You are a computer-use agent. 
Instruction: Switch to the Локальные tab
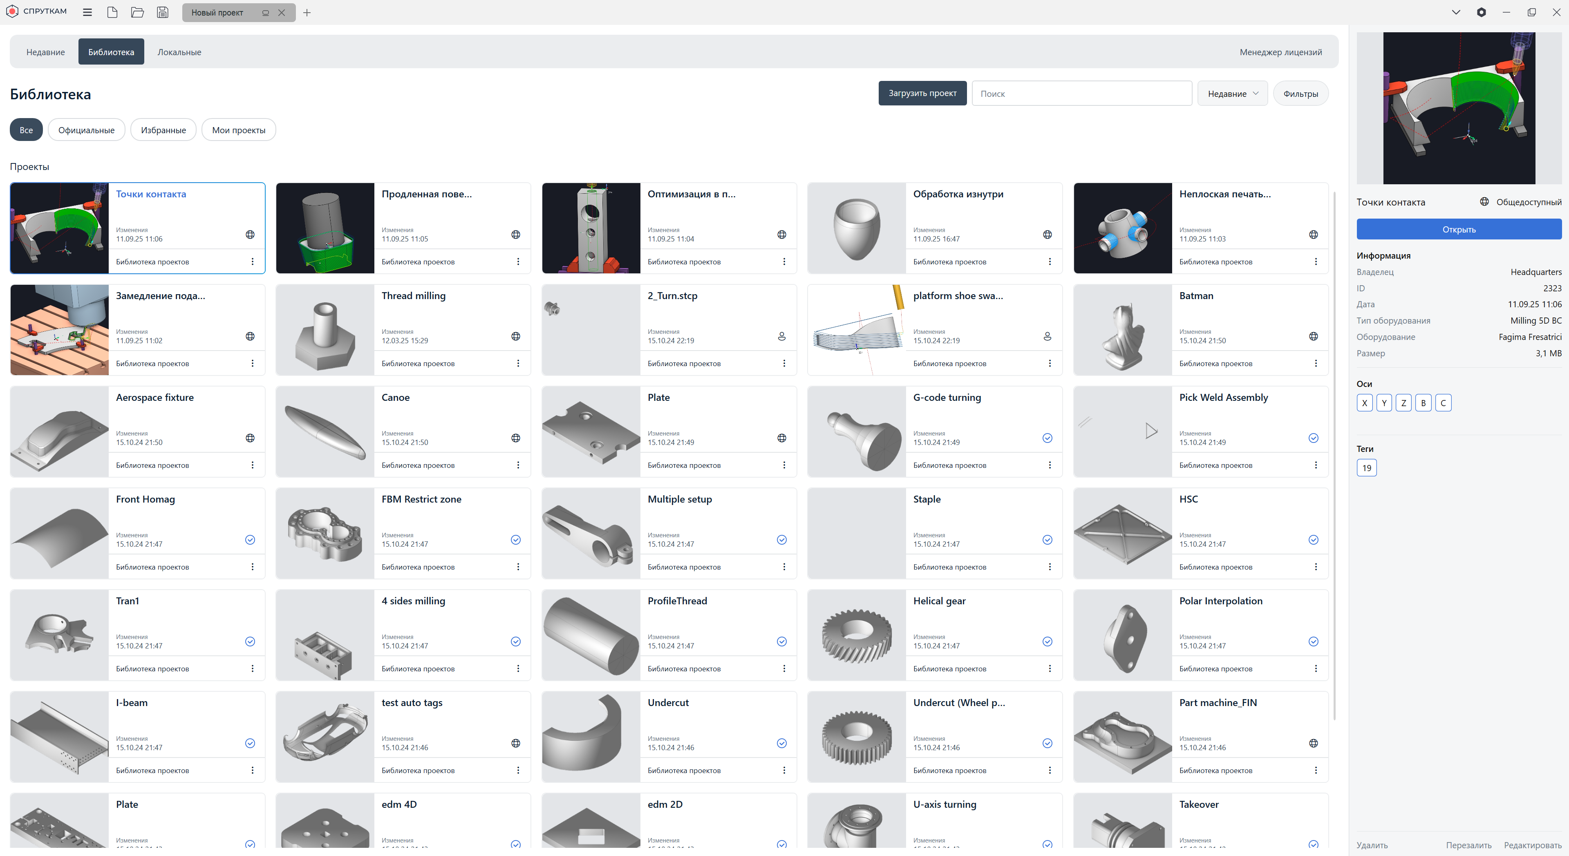179,52
